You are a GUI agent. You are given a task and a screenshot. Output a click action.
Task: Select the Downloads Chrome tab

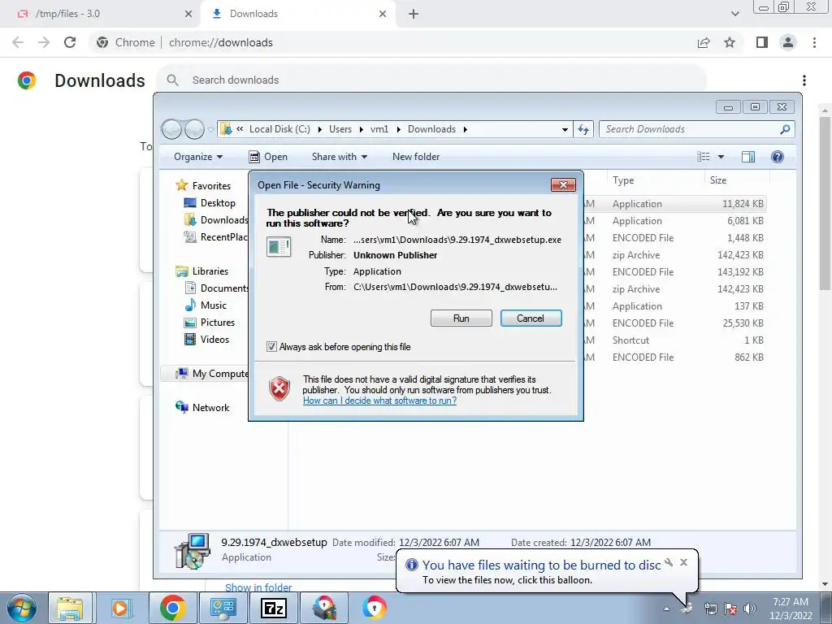click(297, 14)
